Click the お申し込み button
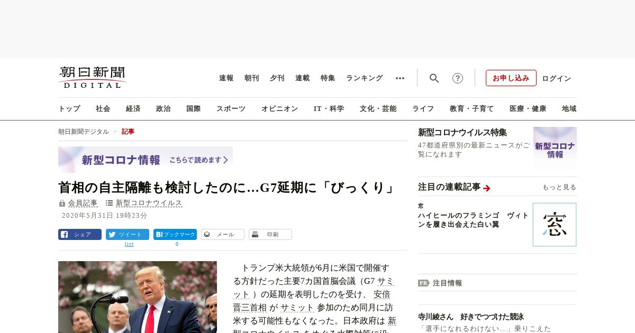 [x=511, y=78]
